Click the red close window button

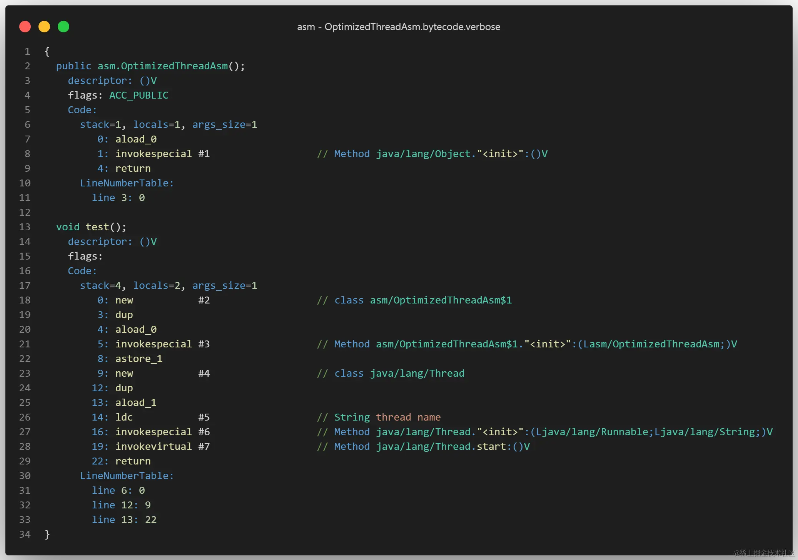[25, 27]
